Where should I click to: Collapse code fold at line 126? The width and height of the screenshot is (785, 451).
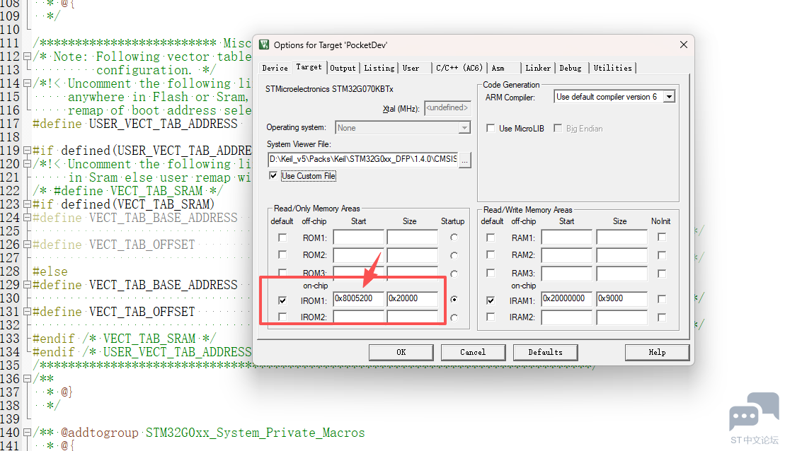click(27, 245)
